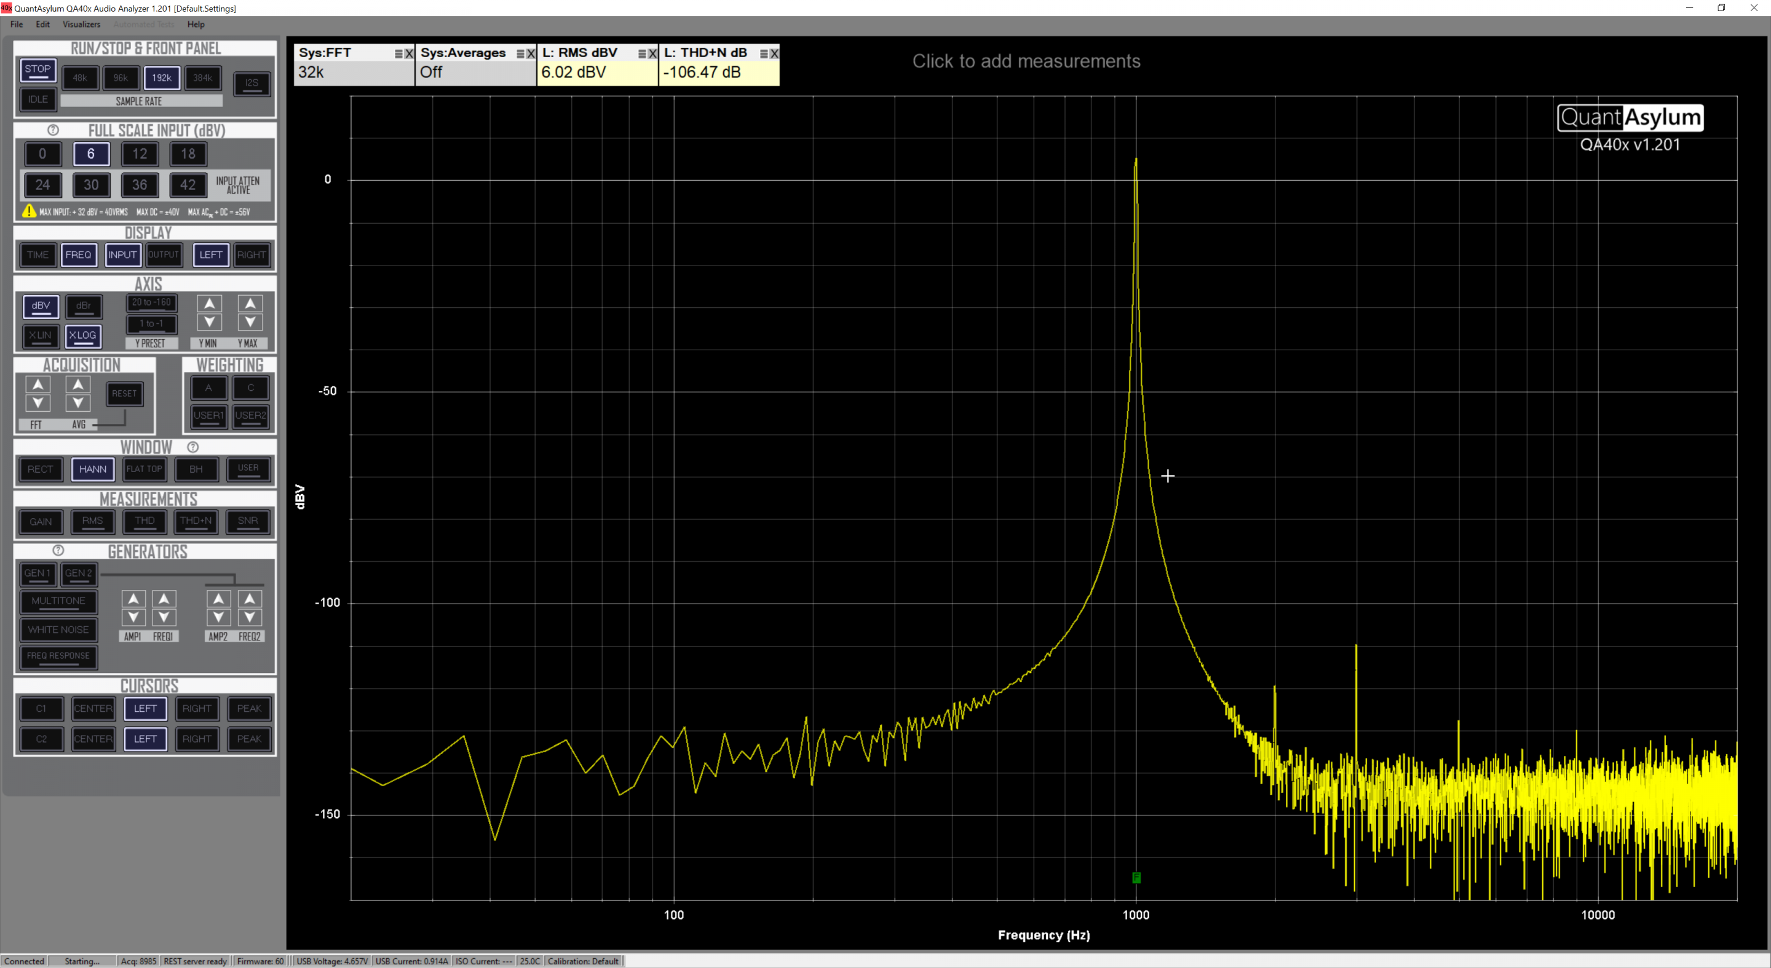Lower AMP2 with the down arrow
Viewport: 1771px width, 968px height.
tap(219, 617)
